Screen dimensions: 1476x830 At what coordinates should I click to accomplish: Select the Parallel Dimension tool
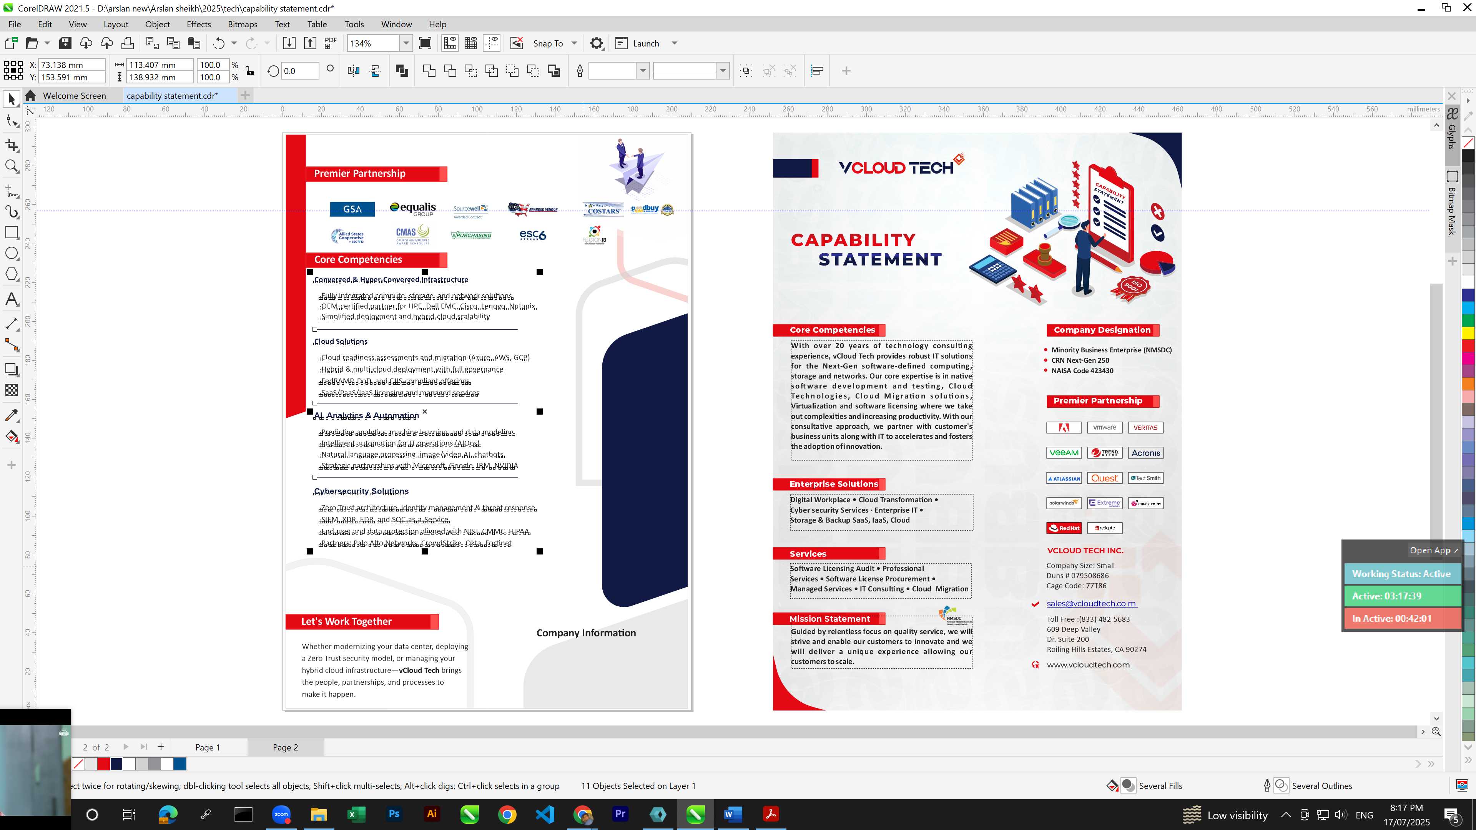coord(12,324)
